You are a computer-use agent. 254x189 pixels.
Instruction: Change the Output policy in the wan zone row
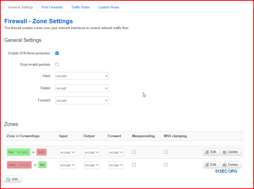pyautogui.click(x=92, y=165)
